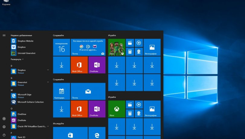
Task: Click the Исследуйте group header
Action: pyautogui.click(x=58, y=124)
